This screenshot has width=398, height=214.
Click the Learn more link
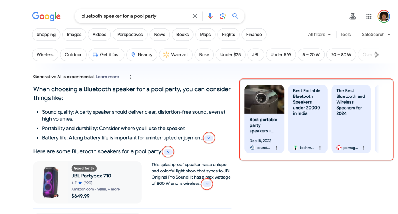click(107, 77)
